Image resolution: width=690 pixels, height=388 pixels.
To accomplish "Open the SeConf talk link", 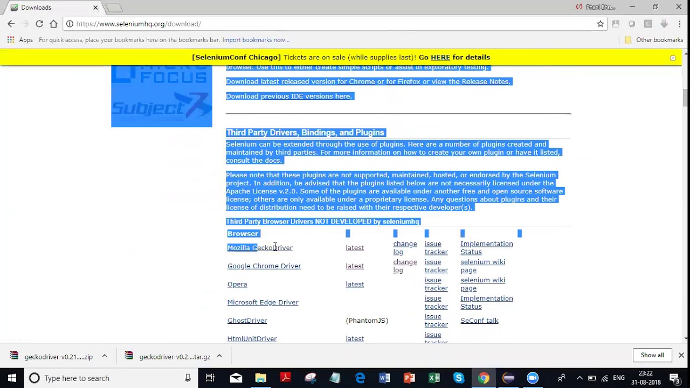I will coord(479,321).
